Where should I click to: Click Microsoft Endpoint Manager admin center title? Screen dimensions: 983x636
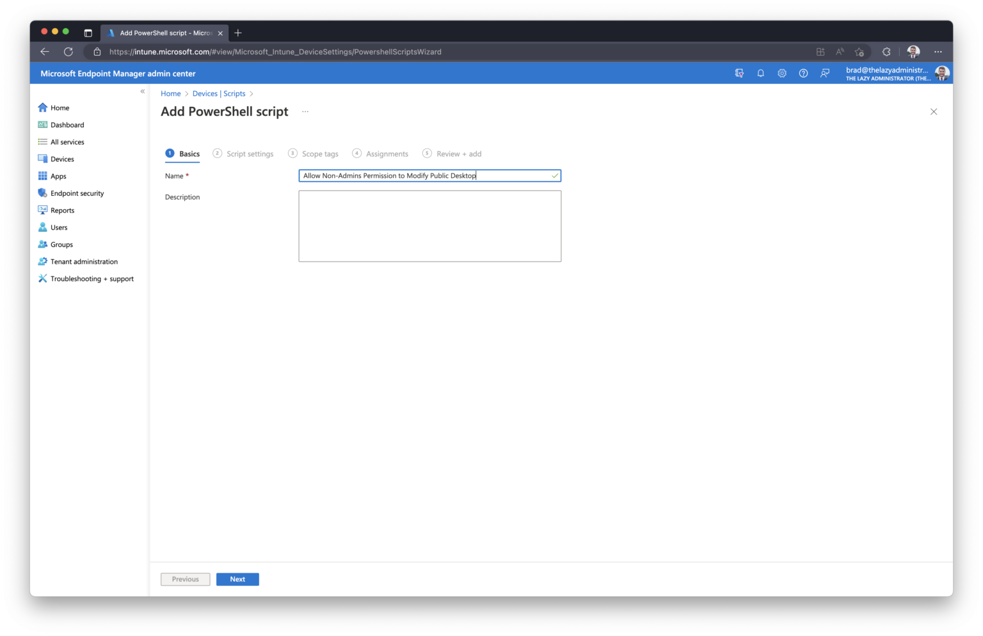(118, 74)
